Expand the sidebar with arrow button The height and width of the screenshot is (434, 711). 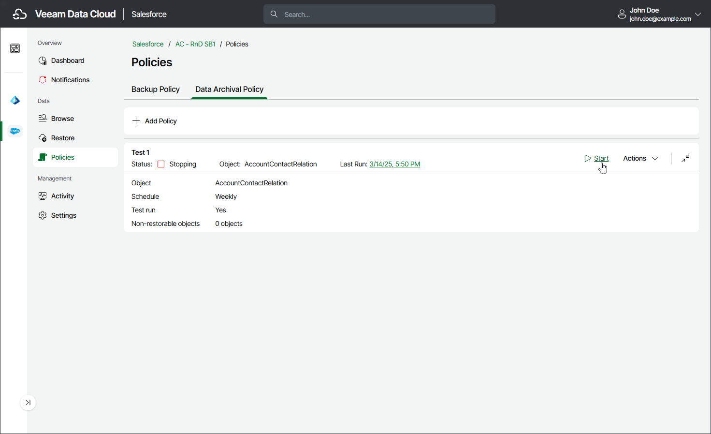pyautogui.click(x=28, y=403)
